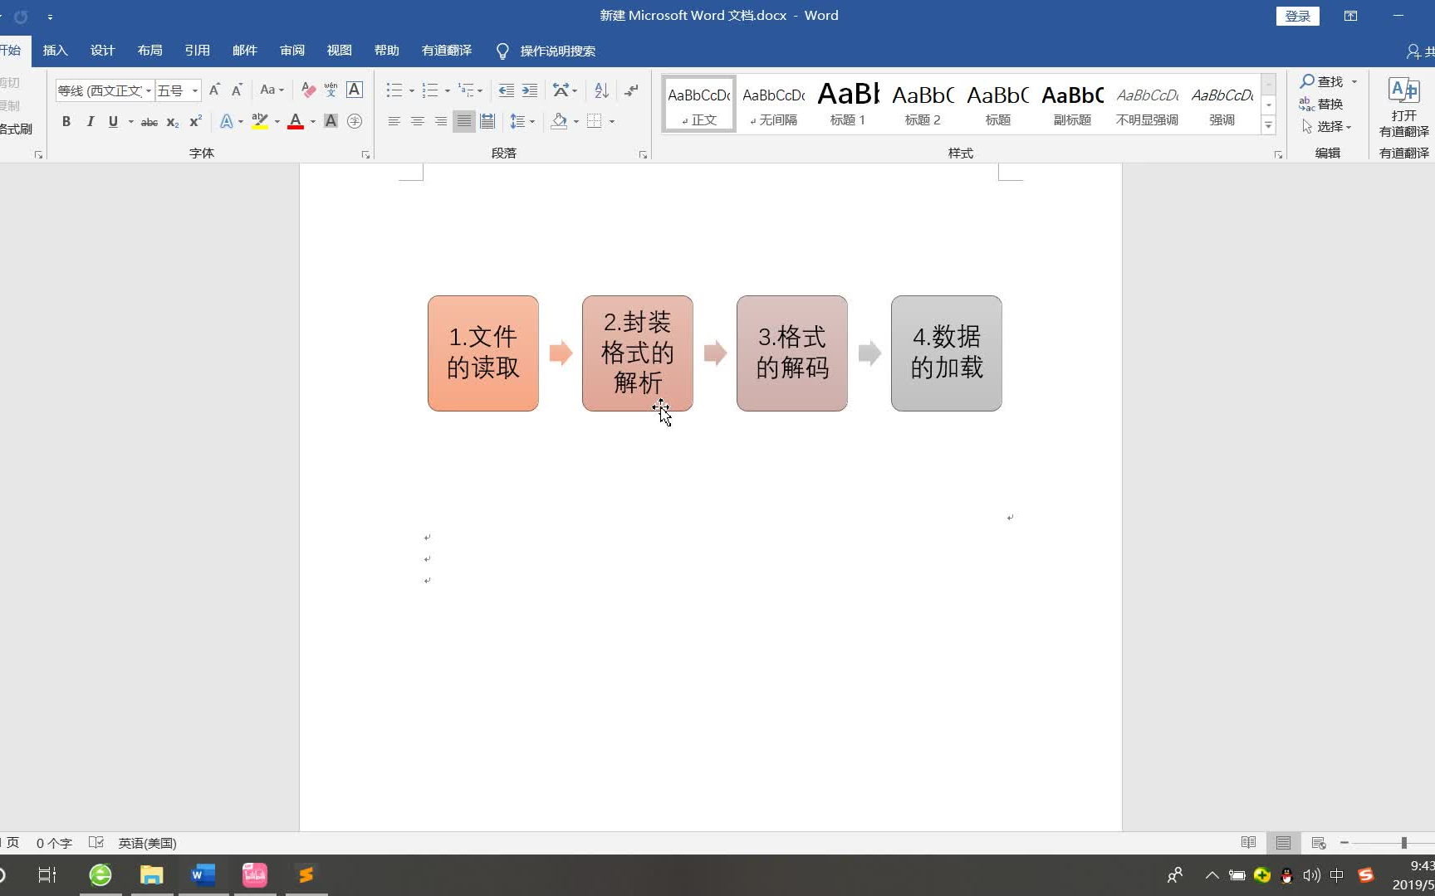
Task: Click the Sort icon in paragraph group
Action: pos(600,90)
